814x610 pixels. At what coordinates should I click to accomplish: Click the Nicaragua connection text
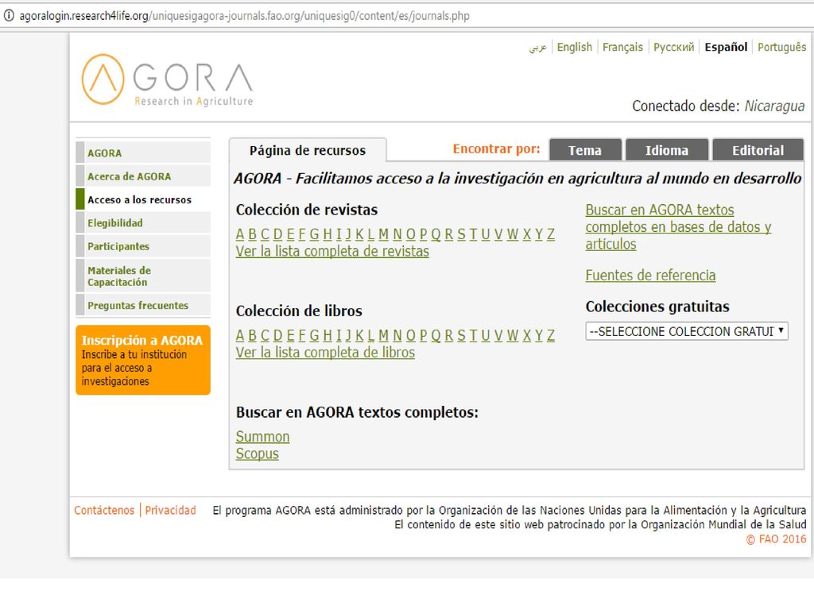(x=774, y=106)
